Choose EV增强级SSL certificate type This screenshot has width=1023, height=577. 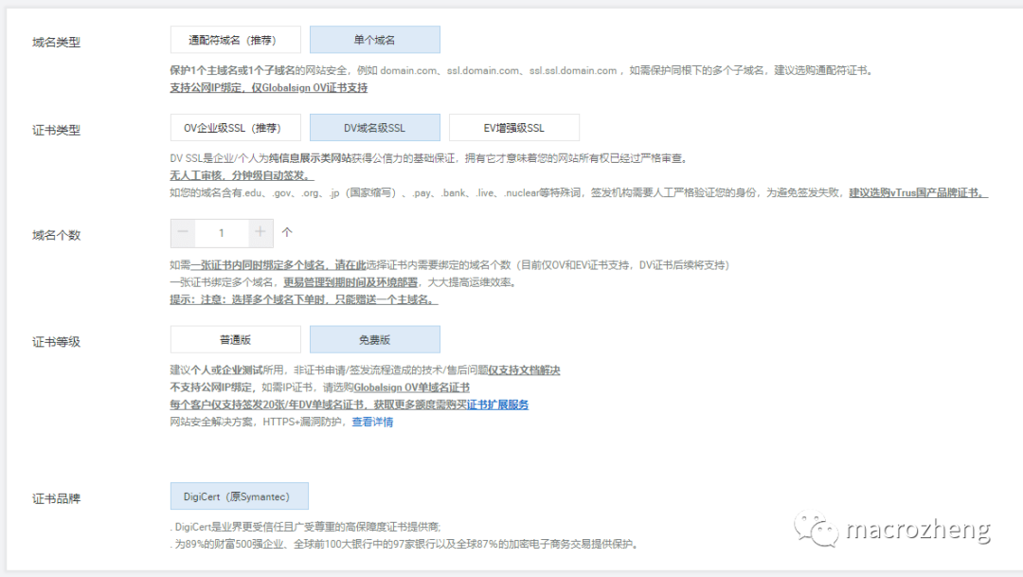(514, 128)
